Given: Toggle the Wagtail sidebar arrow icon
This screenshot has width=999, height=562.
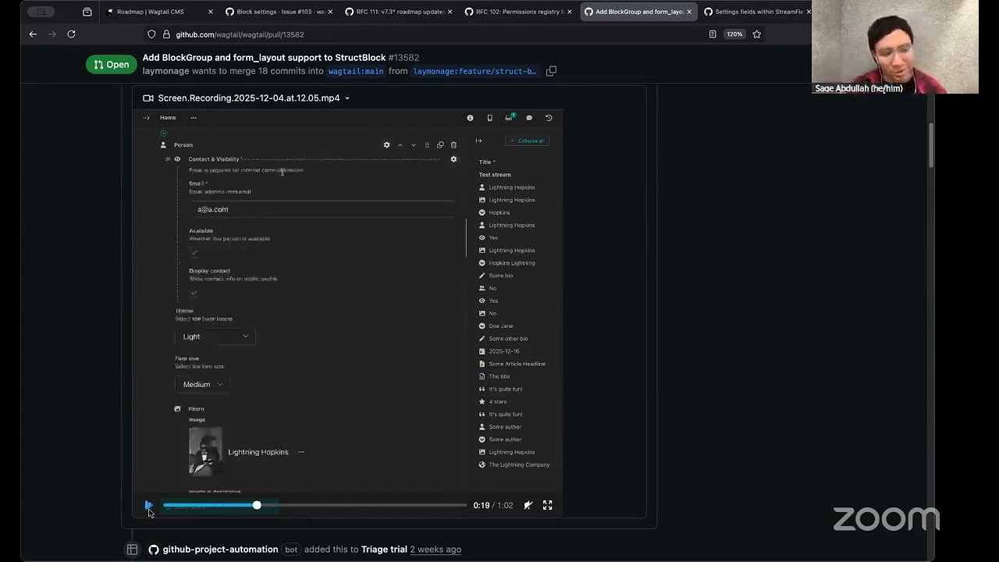Looking at the screenshot, I should [146, 118].
